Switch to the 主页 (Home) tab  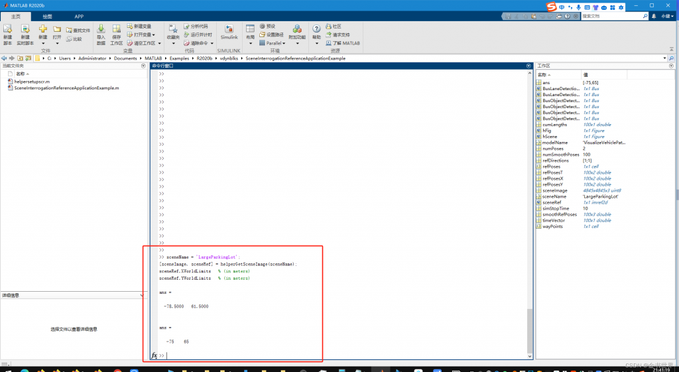pyautogui.click(x=16, y=17)
